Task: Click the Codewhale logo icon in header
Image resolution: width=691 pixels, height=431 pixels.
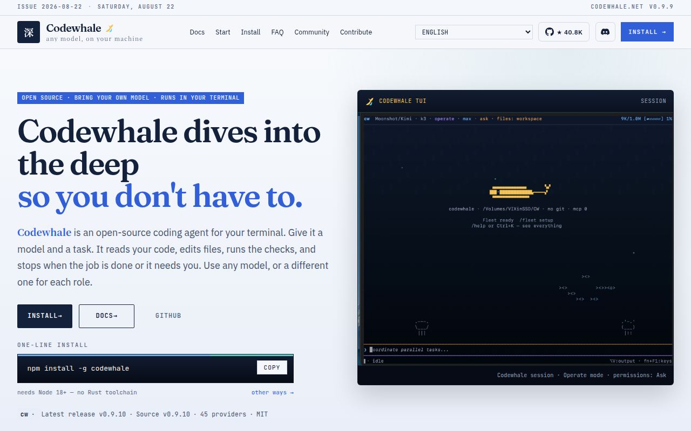Action: [x=29, y=32]
